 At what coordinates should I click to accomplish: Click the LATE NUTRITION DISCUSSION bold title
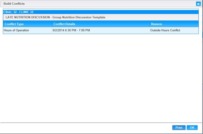[28, 17]
